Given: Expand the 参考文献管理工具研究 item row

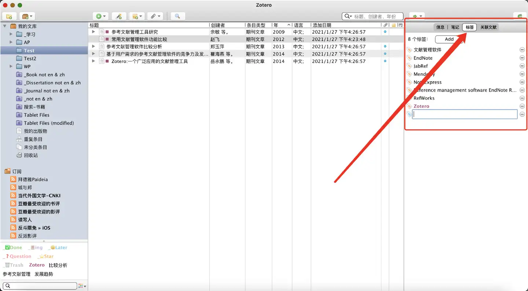Looking at the screenshot, I should click(93, 32).
